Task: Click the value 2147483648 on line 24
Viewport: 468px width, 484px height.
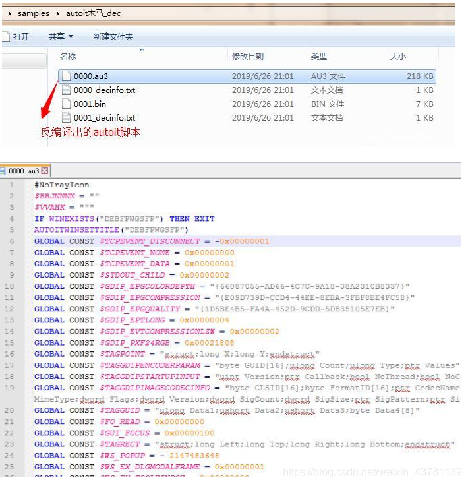Action: tap(194, 456)
